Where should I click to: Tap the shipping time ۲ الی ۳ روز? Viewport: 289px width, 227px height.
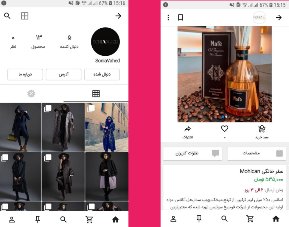pos(254,190)
